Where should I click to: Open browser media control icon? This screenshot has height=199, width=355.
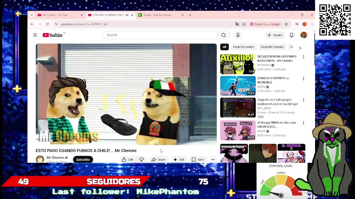[x=297, y=24]
